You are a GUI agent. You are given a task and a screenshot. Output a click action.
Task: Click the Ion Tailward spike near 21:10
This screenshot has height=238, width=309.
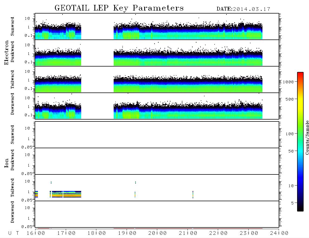point(193,194)
